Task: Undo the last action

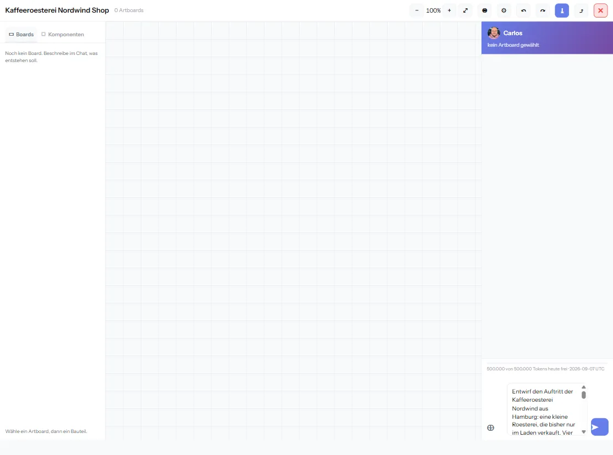Action: [x=523, y=10]
